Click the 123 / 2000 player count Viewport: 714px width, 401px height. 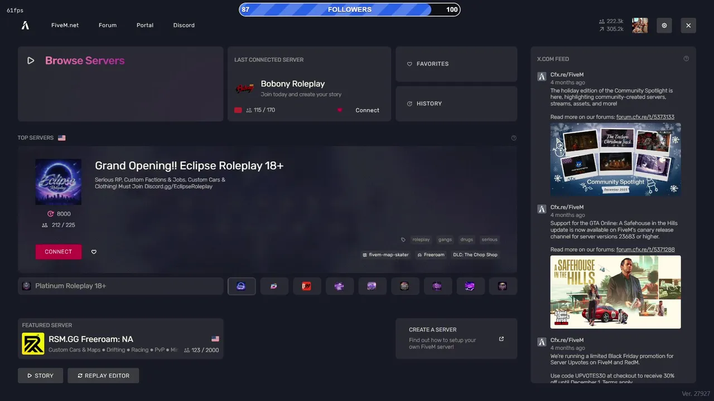pos(201,350)
